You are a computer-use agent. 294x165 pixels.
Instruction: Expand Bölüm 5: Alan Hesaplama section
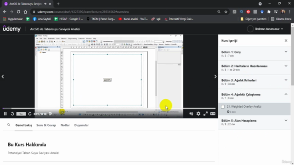254,122
